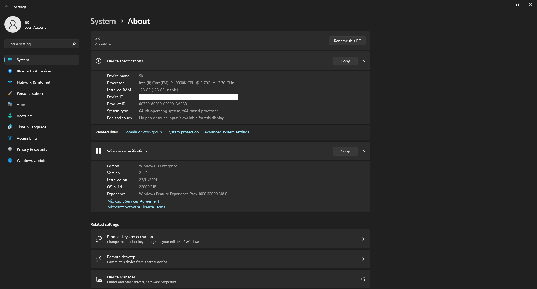Open Domain or workgroup link
Viewport: 537px width, 289px height.
point(143,132)
